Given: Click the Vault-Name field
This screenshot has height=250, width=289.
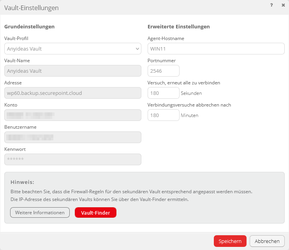Looking at the screenshot, I should pyautogui.click(x=72, y=71).
